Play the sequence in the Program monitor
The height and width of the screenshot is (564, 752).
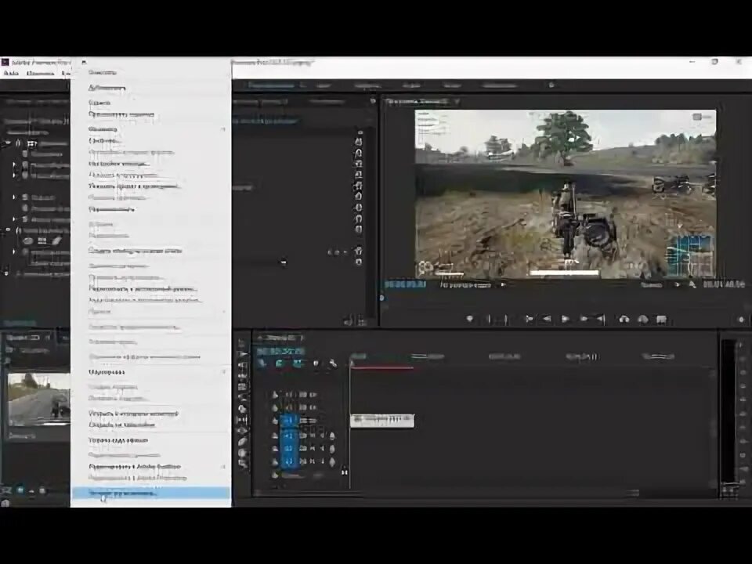566,319
